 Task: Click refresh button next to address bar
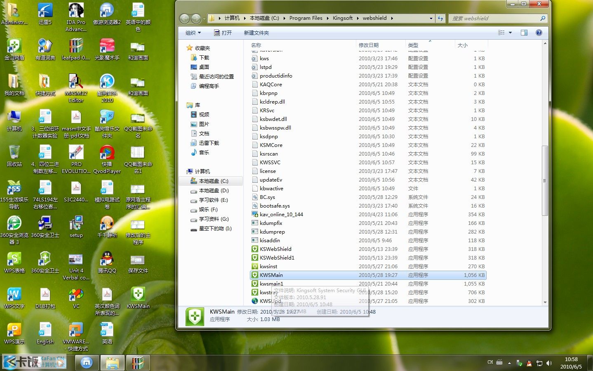[x=440, y=18]
